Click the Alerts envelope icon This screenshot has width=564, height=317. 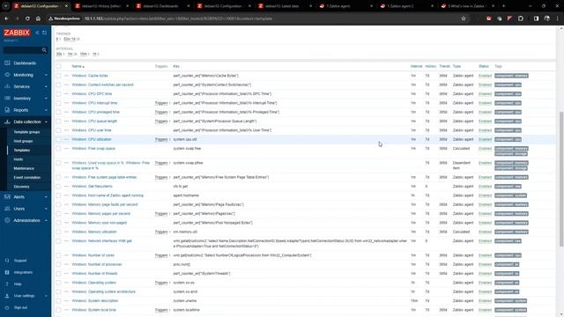click(7, 196)
